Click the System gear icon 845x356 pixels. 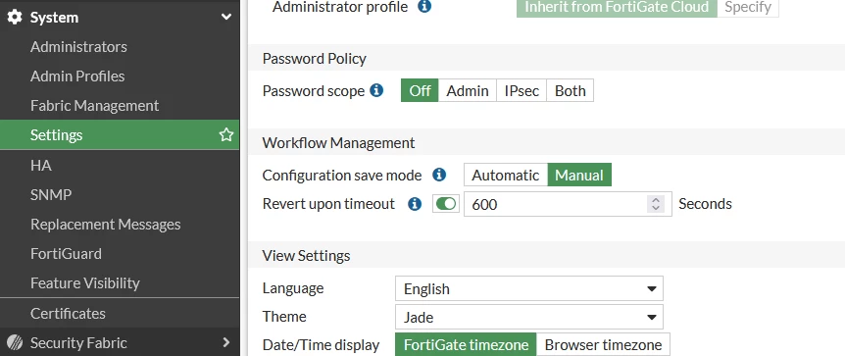(15, 18)
